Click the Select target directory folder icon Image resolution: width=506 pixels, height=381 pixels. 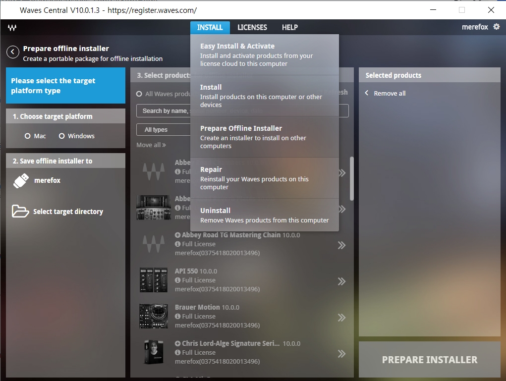coord(20,212)
